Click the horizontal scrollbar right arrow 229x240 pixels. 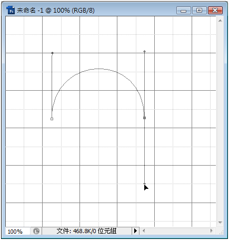[212, 231]
